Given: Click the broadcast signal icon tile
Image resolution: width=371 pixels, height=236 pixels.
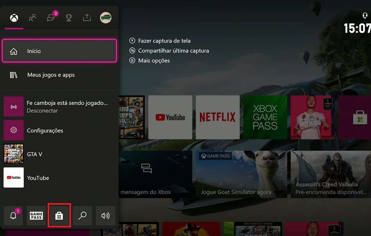Looking at the screenshot, I should coord(14,107).
